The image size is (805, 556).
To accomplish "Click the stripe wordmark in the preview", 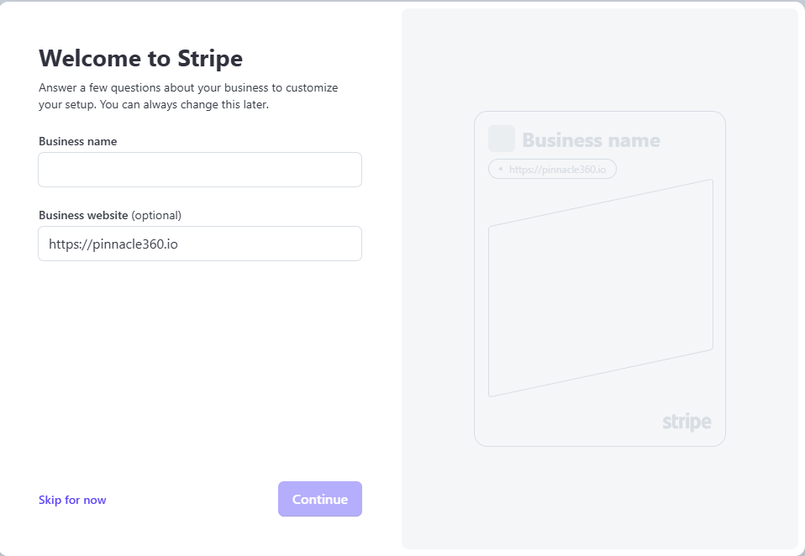I will [x=687, y=421].
